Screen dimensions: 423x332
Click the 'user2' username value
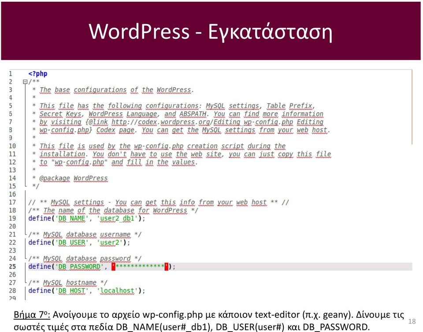[110, 243]
